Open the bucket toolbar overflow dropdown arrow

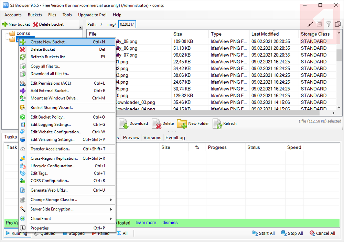point(81,27)
